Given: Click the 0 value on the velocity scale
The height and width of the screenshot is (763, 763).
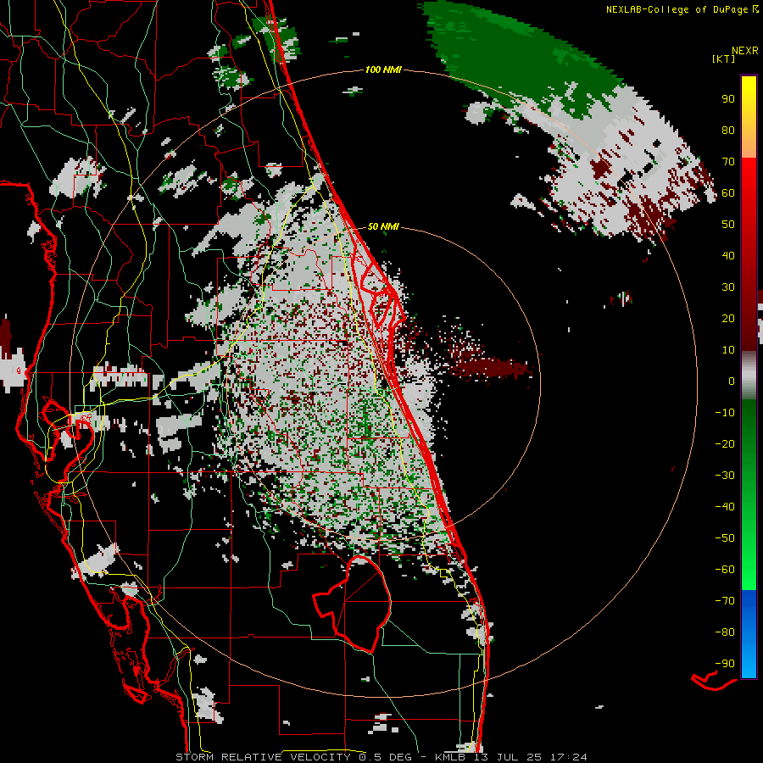Looking at the screenshot, I should (732, 381).
